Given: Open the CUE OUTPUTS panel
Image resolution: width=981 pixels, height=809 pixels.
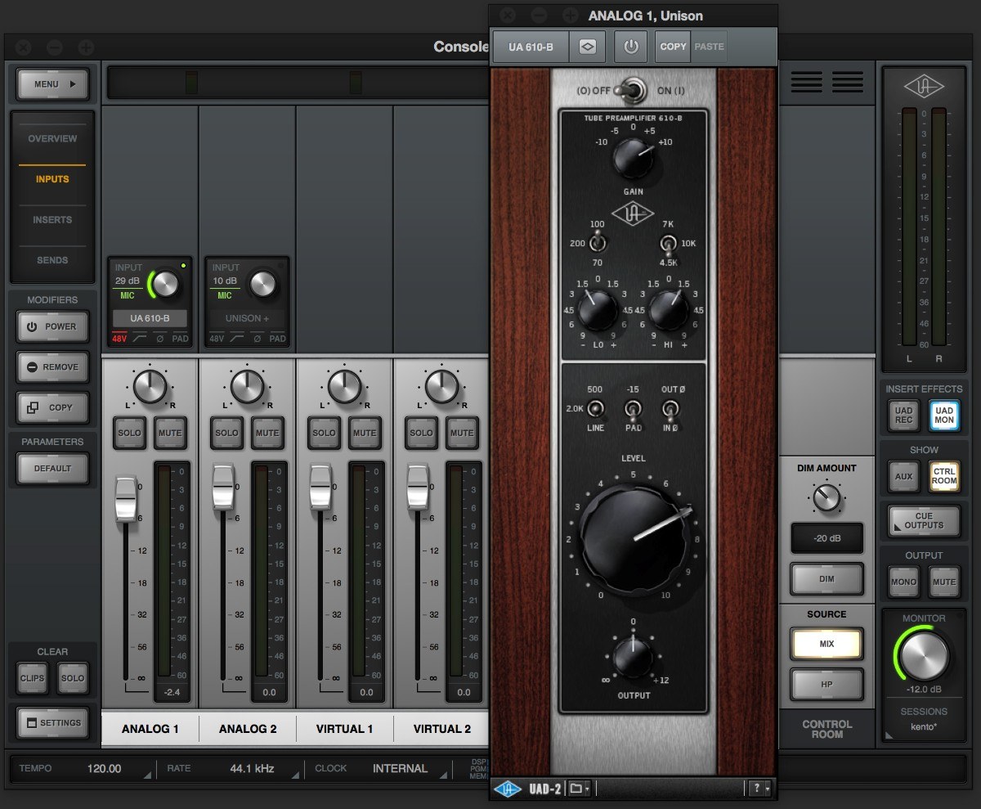Looking at the screenshot, I should [924, 521].
